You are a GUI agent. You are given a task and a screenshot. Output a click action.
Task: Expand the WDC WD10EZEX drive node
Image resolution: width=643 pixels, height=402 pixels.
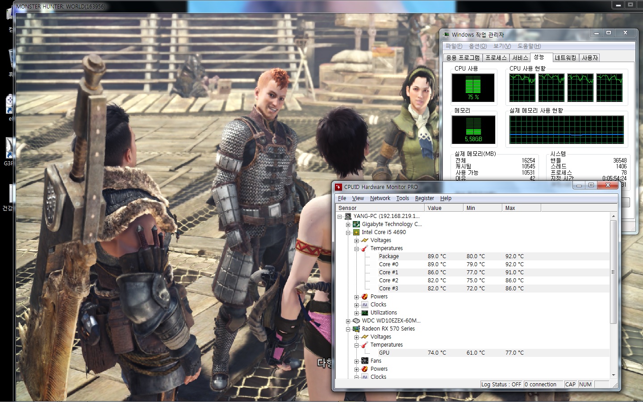click(348, 321)
